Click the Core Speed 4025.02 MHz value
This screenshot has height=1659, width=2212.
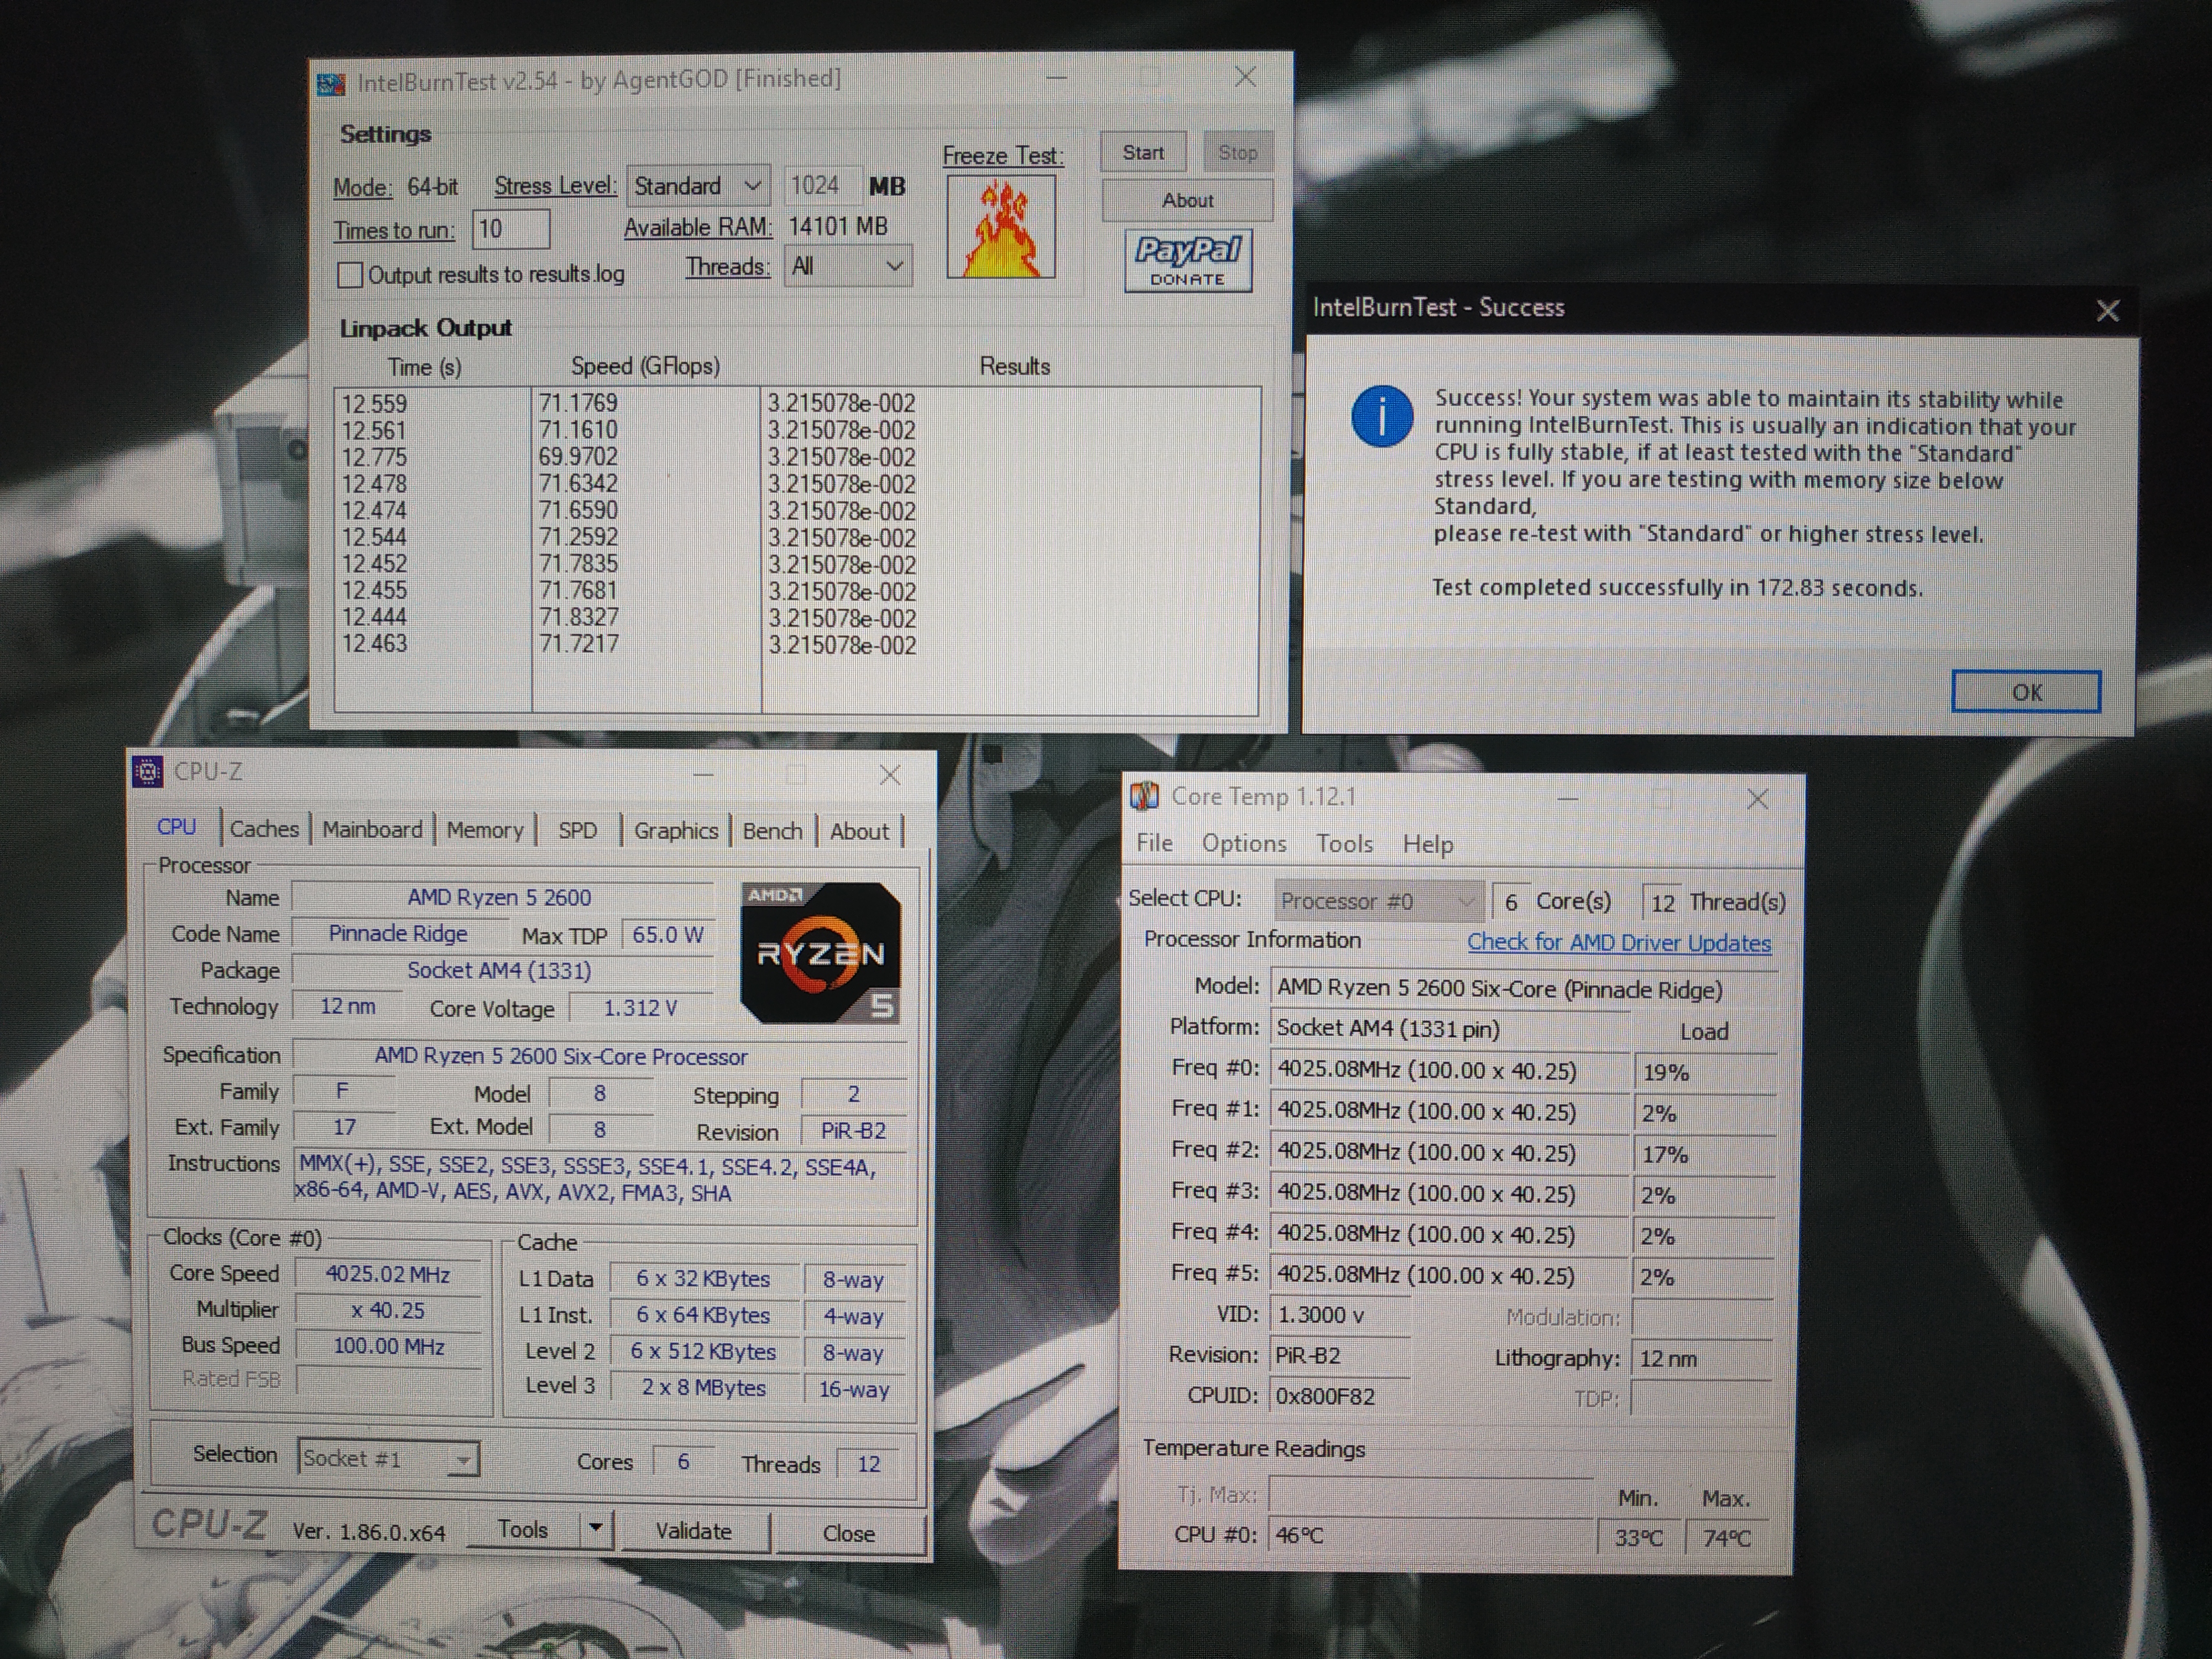[x=388, y=1274]
